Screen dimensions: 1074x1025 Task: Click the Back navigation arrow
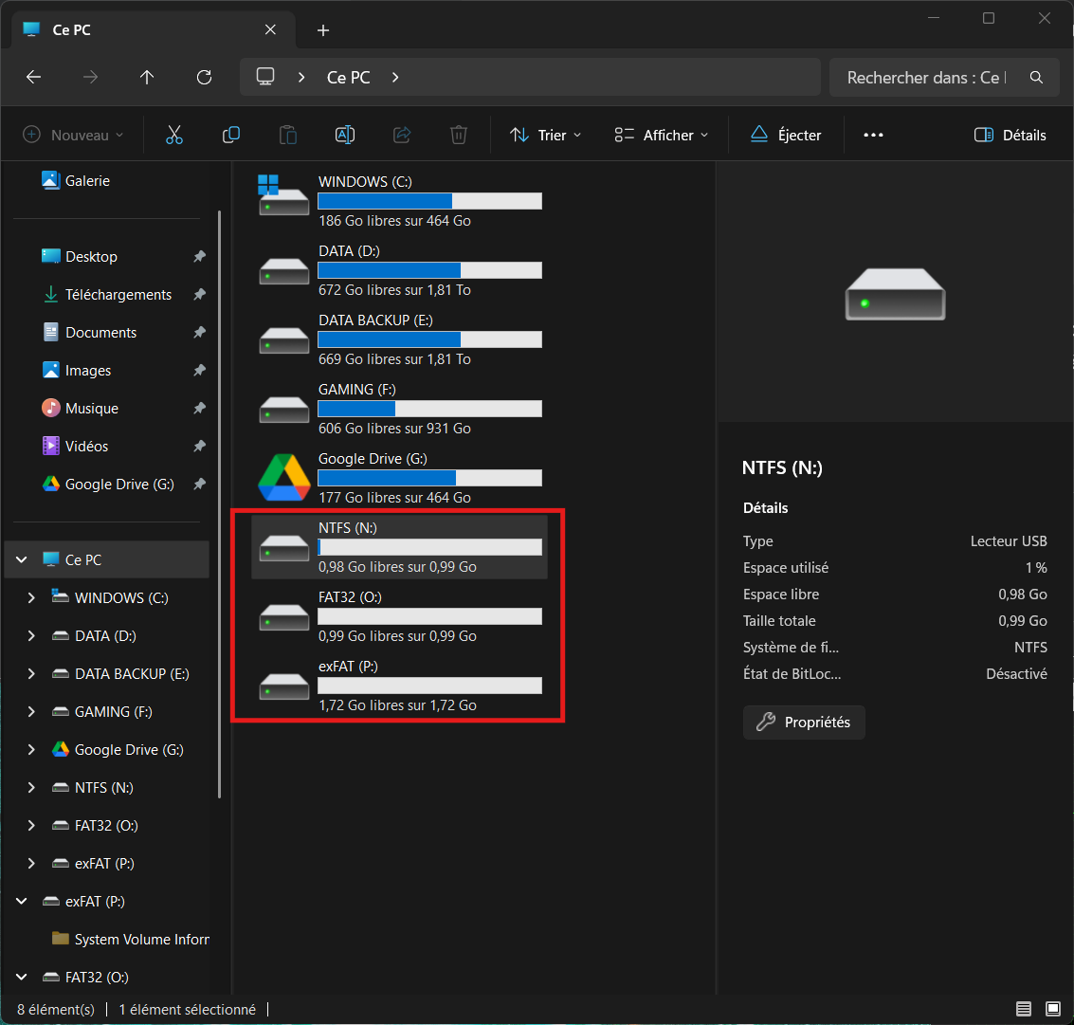(34, 78)
